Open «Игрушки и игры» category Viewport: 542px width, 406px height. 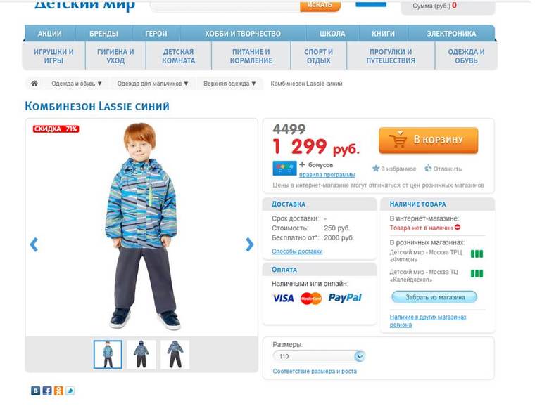[x=53, y=56]
